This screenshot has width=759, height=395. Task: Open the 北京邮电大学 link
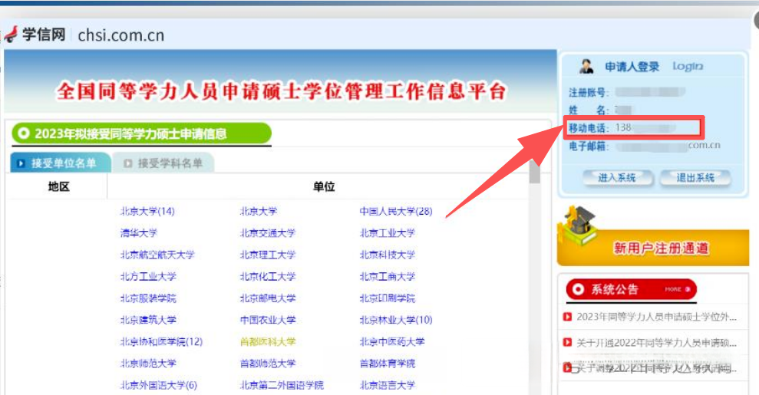tap(268, 298)
